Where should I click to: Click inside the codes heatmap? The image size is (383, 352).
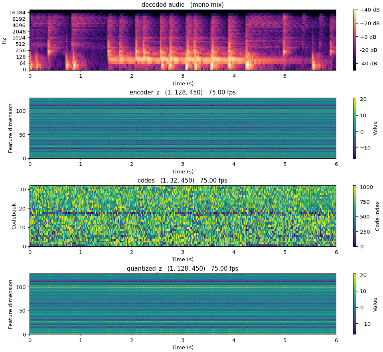pyautogui.click(x=183, y=216)
